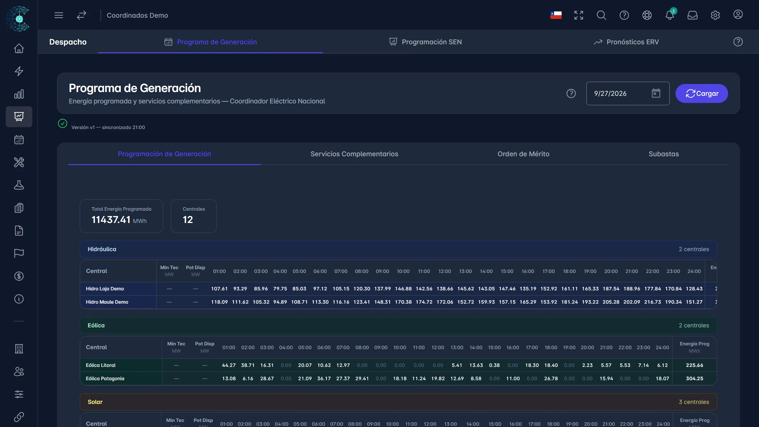The image size is (759, 427).
Task: Open the notifications bell
Action: [x=670, y=15]
